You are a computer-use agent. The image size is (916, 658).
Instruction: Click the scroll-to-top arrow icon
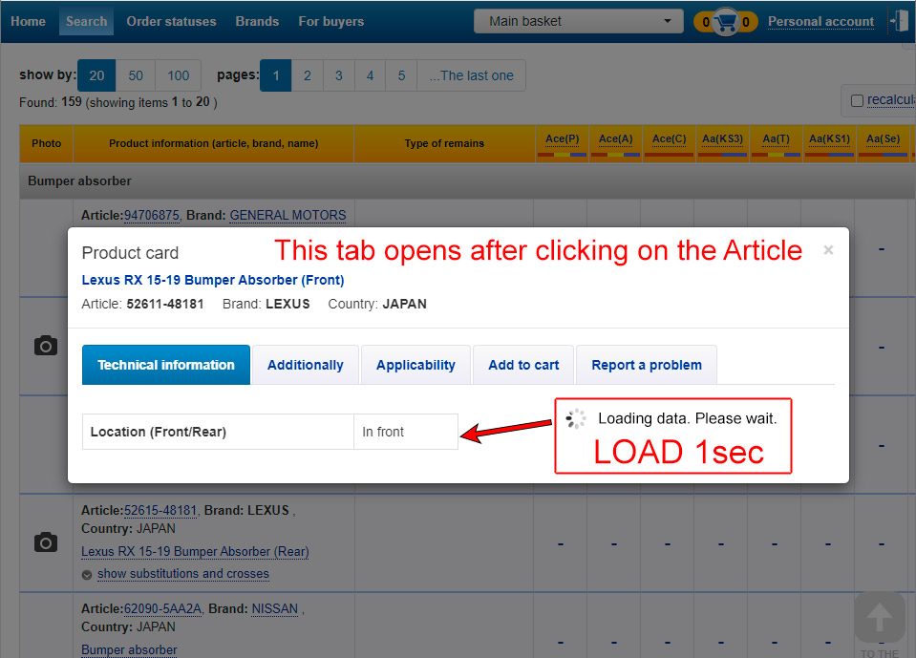tap(879, 618)
